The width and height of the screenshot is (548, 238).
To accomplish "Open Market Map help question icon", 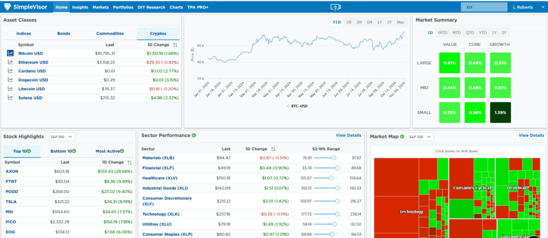I will [402, 137].
